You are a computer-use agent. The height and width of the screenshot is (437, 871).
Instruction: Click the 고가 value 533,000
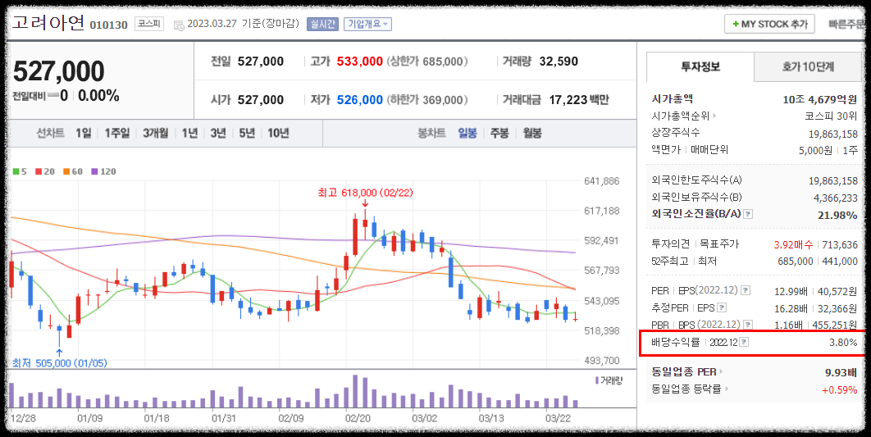coord(360,61)
